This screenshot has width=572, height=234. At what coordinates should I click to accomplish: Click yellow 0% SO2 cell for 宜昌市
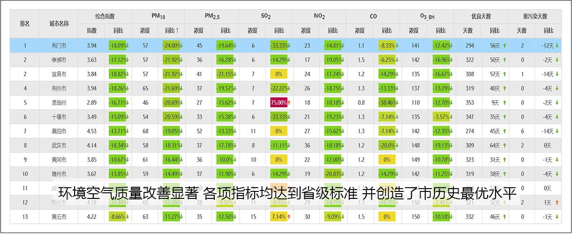(278, 74)
